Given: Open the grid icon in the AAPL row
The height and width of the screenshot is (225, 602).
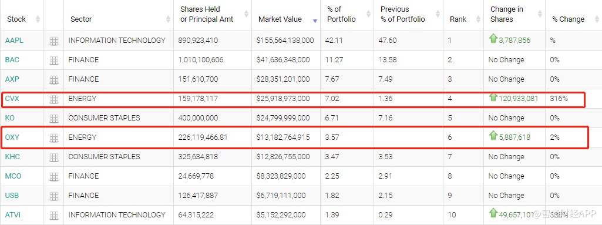Looking at the screenshot, I should [54, 41].
